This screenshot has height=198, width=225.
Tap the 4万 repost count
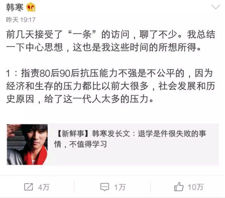click(44, 187)
